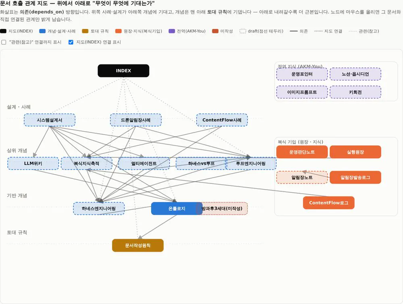403x304 pixels.
Task: Click the purple 운영포인터 node
Action: pos(302,74)
